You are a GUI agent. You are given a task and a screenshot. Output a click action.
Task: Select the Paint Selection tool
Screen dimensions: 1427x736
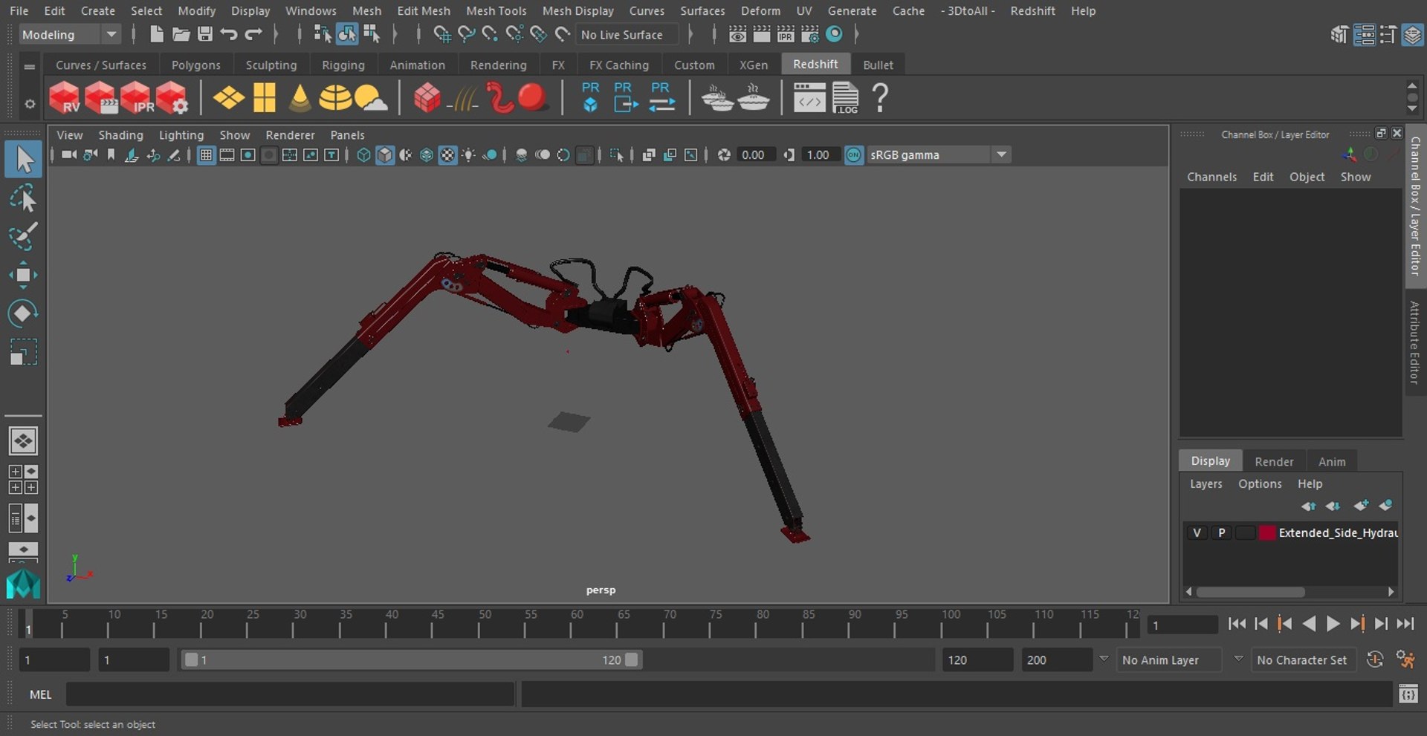23,236
